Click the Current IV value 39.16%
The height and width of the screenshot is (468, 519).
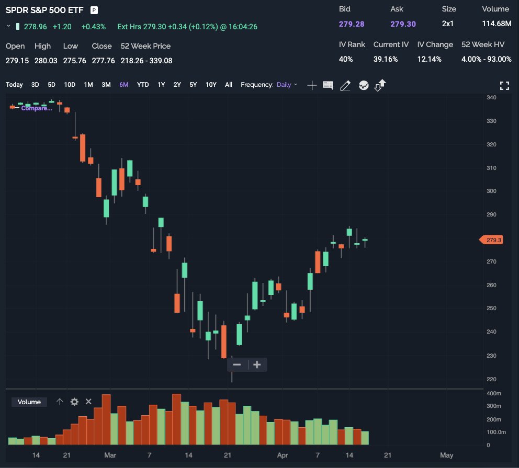pos(386,59)
